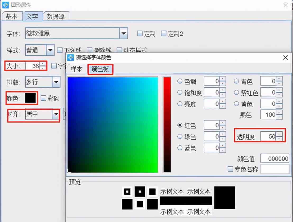Select the 红色 radio button
The width and height of the screenshot is (293, 222).
pyautogui.click(x=180, y=125)
